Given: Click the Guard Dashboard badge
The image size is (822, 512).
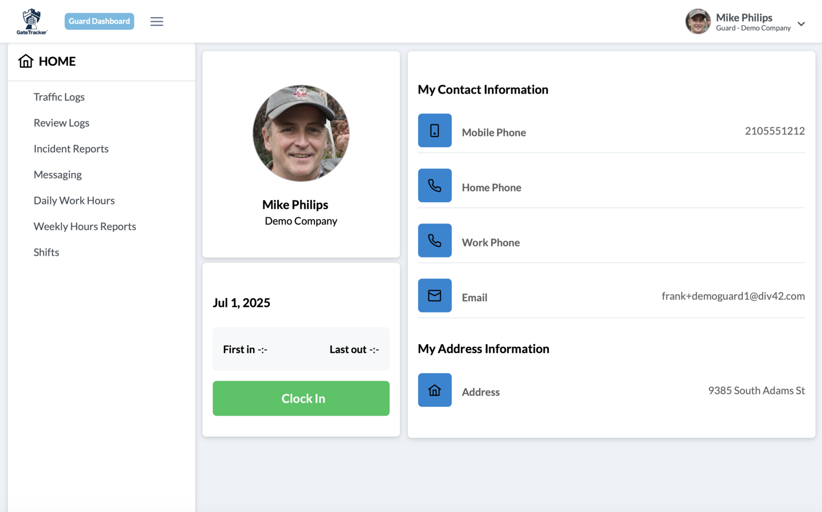Looking at the screenshot, I should (x=99, y=21).
